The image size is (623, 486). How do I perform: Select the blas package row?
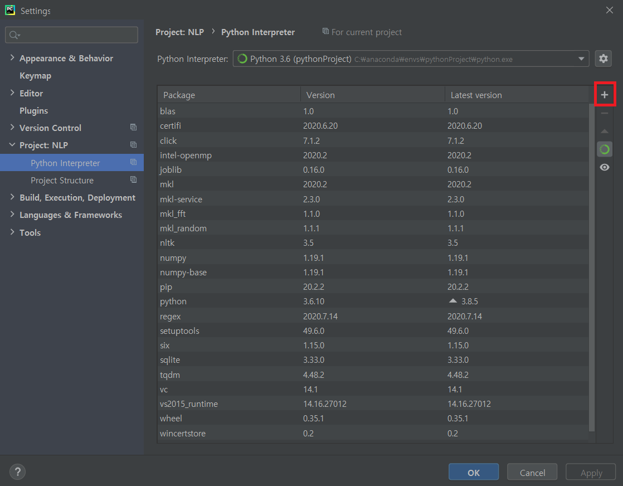click(x=373, y=111)
